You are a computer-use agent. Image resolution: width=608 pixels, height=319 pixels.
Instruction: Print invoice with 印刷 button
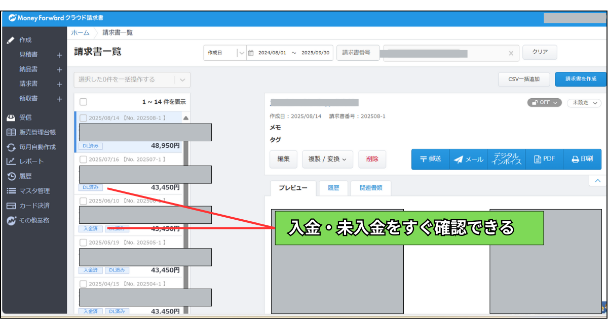point(582,159)
